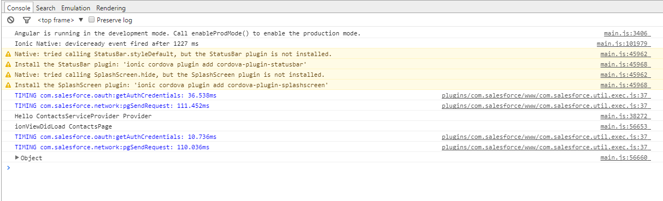Viewport: 663px width, 201px height.
Task: Open source link main.js:38272
Action: (625, 116)
